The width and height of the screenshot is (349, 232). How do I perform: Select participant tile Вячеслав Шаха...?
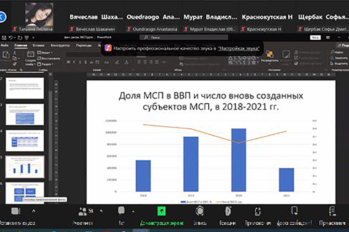pos(96,17)
